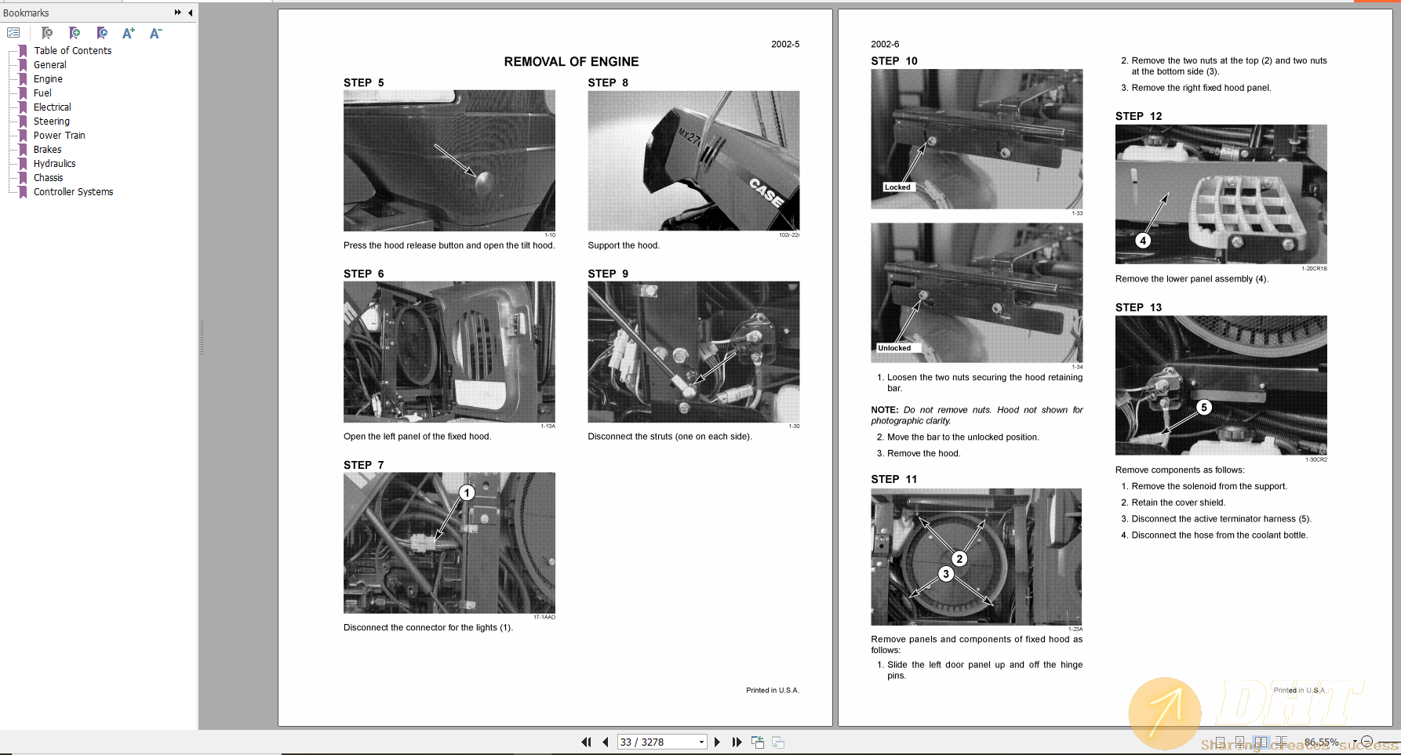This screenshot has height=755, width=1401.
Task: Go to the last page
Action: click(x=737, y=742)
